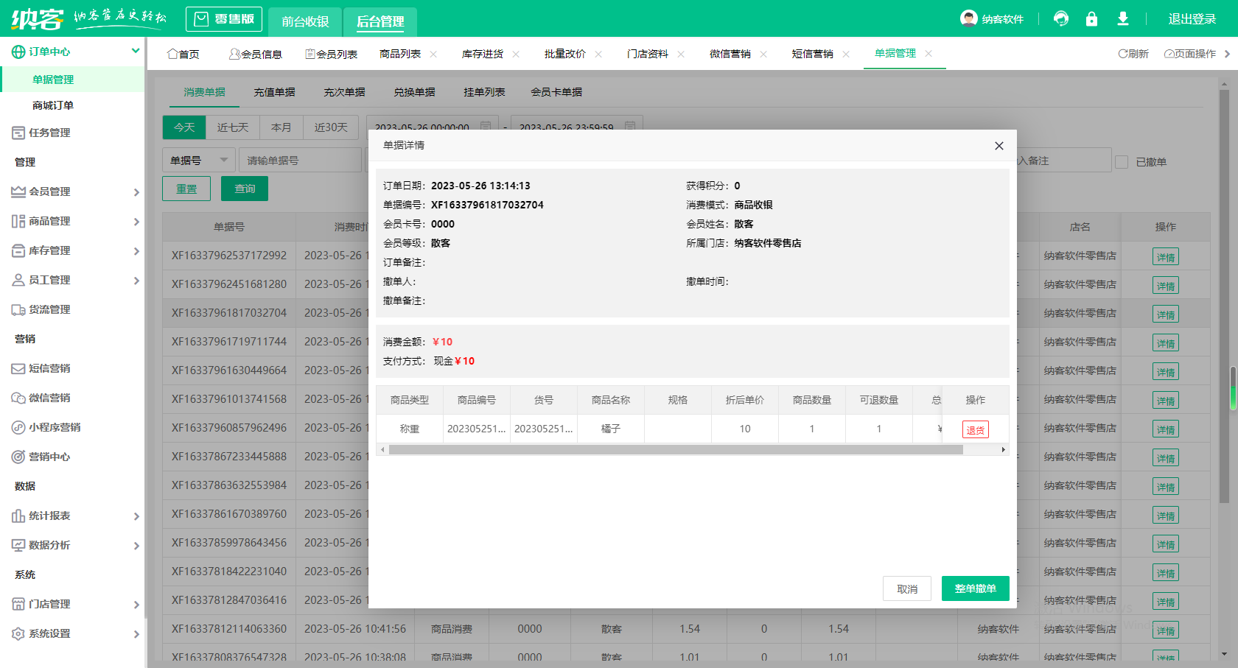Collapse the 订单中心 sidebar section

click(136, 51)
